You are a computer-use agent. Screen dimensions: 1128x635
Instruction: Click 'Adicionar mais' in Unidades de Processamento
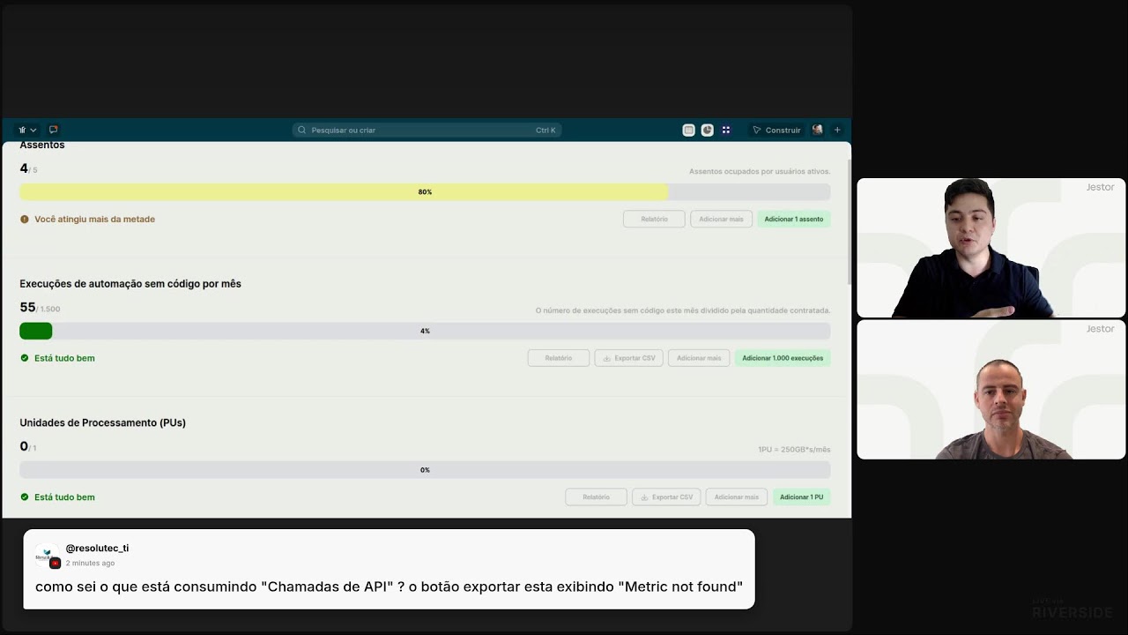(737, 497)
